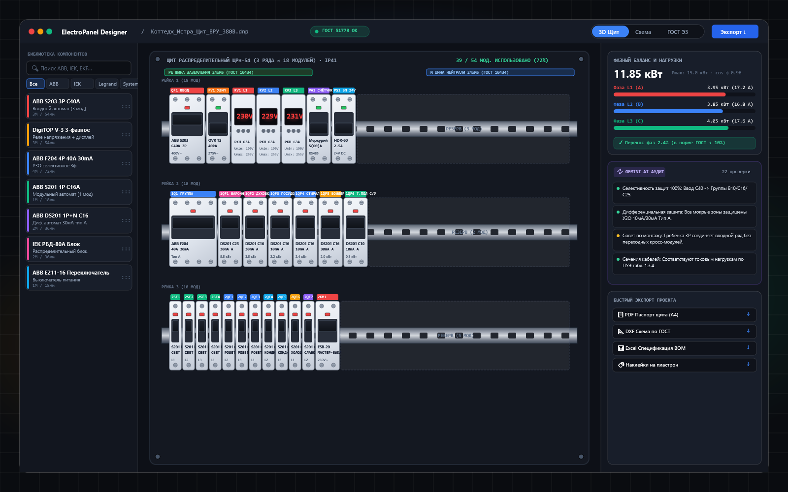Export DXF Схема по ГОСТ
The height and width of the screenshot is (492, 788).
pos(685,332)
